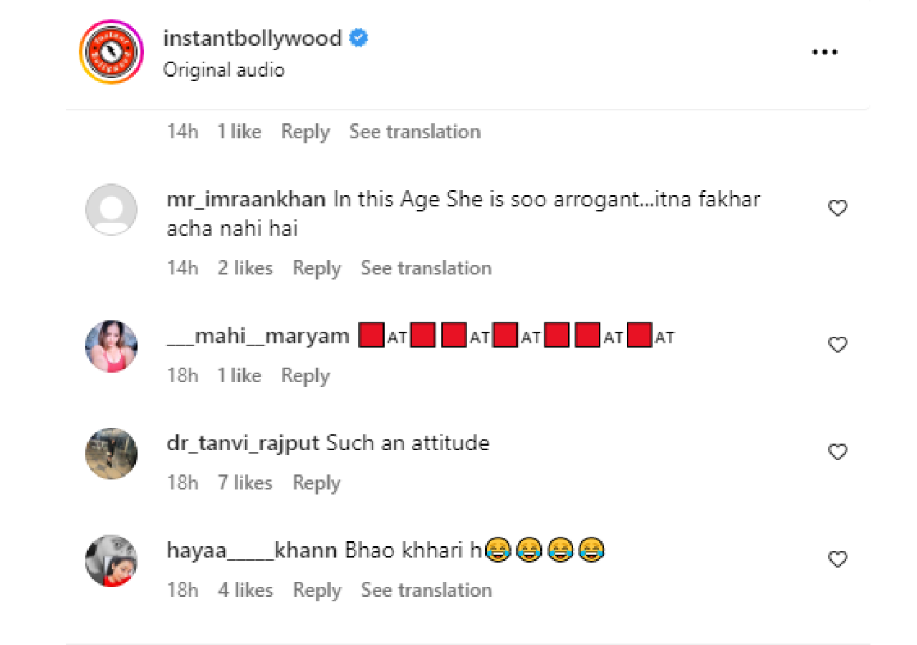Open the dr_tanvi_rajput profile photo

111,454
